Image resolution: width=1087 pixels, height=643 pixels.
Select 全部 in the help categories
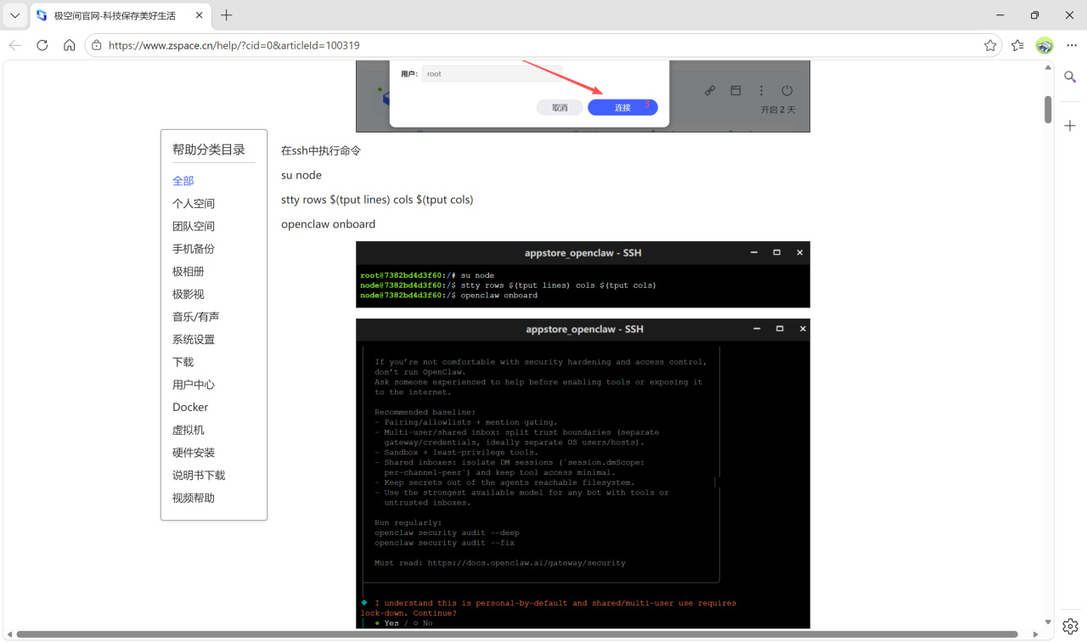point(183,181)
